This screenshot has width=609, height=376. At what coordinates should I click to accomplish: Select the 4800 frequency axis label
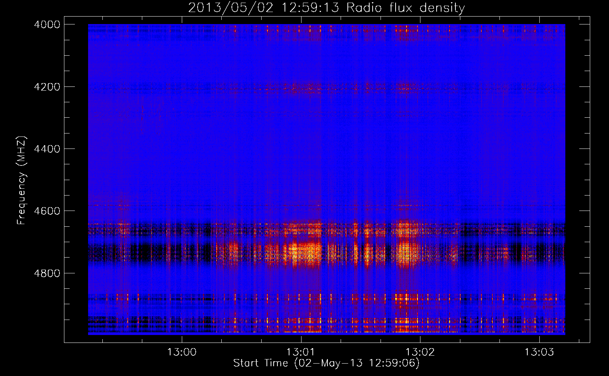[x=47, y=273]
